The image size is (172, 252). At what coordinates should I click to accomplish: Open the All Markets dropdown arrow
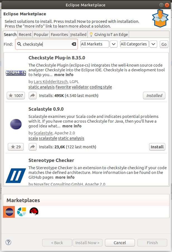(x=114, y=44)
